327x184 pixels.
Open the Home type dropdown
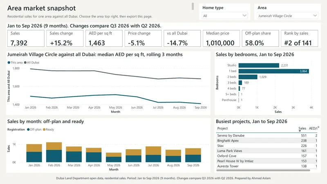coord(224,16)
